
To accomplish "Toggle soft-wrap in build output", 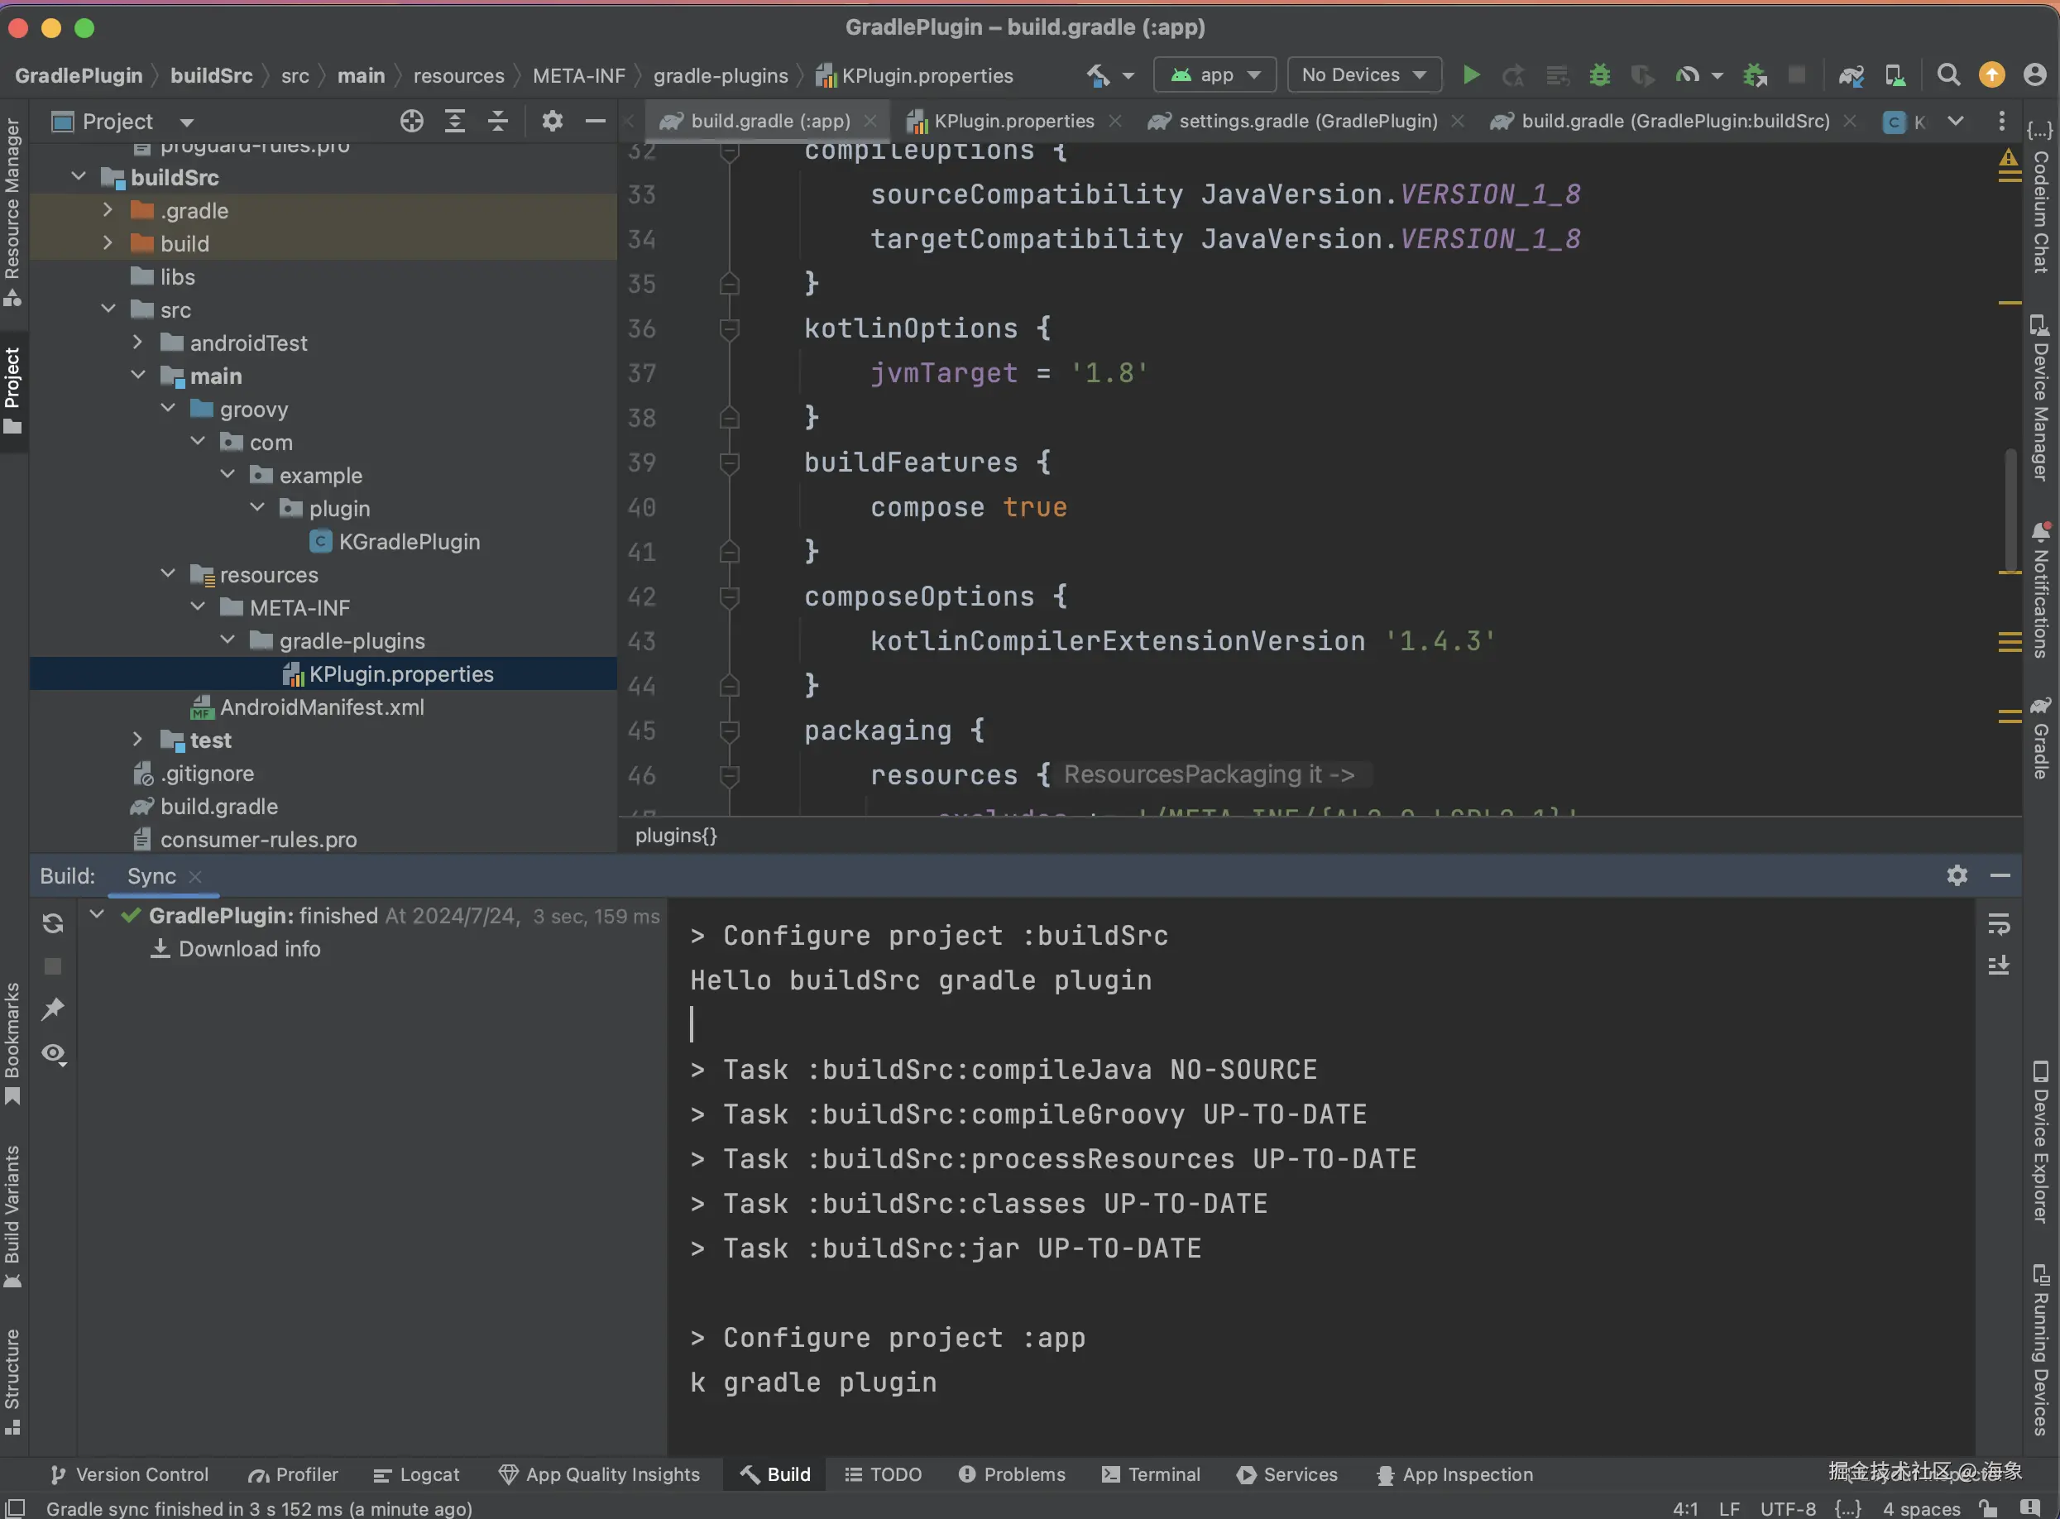I will pyautogui.click(x=1999, y=923).
